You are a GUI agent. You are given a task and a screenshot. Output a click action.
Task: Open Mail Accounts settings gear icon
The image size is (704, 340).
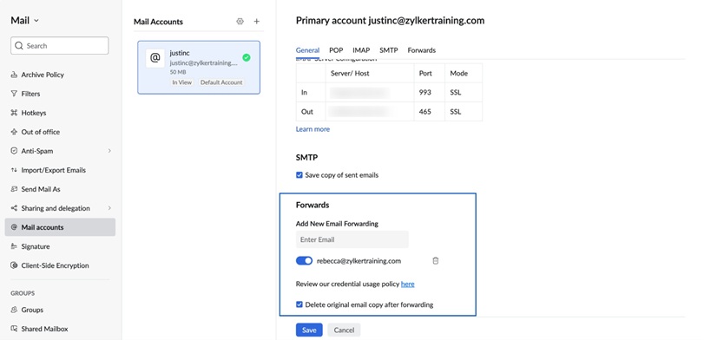pyautogui.click(x=240, y=21)
